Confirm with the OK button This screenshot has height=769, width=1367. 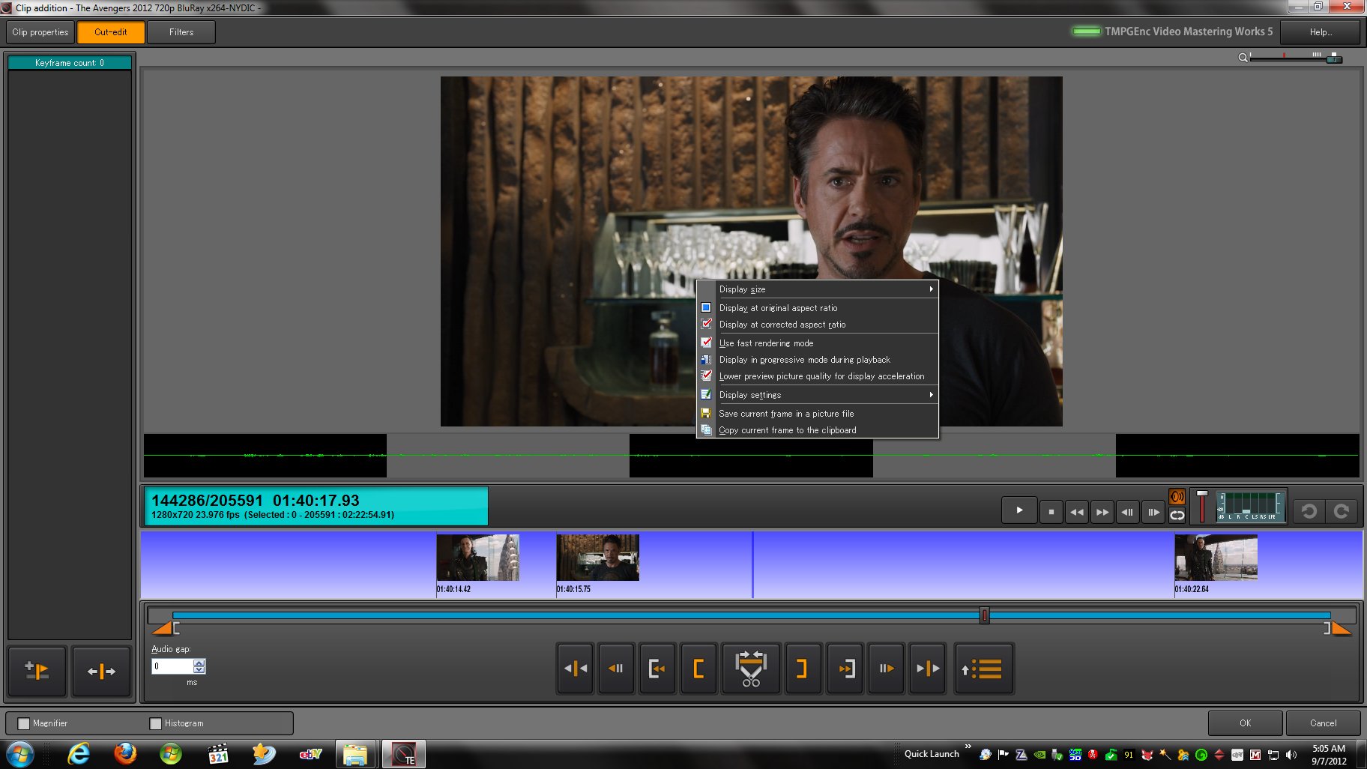click(x=1245, y=723)
